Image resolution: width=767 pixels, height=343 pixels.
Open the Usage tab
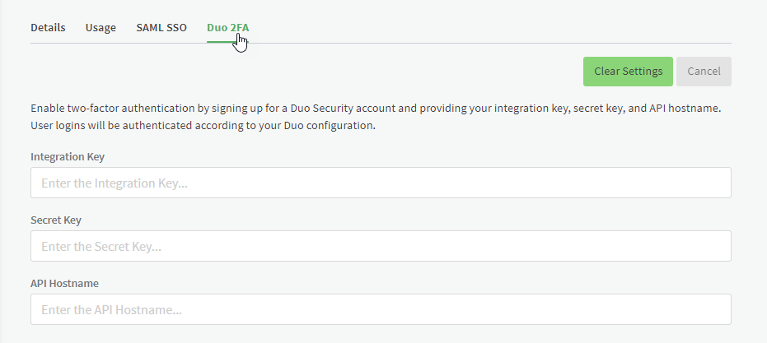(101, 28)
